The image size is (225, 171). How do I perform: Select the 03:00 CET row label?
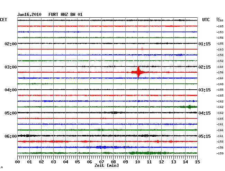coord(11,67)
